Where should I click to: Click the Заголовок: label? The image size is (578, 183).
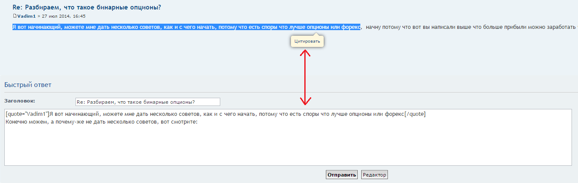point(20,101)
